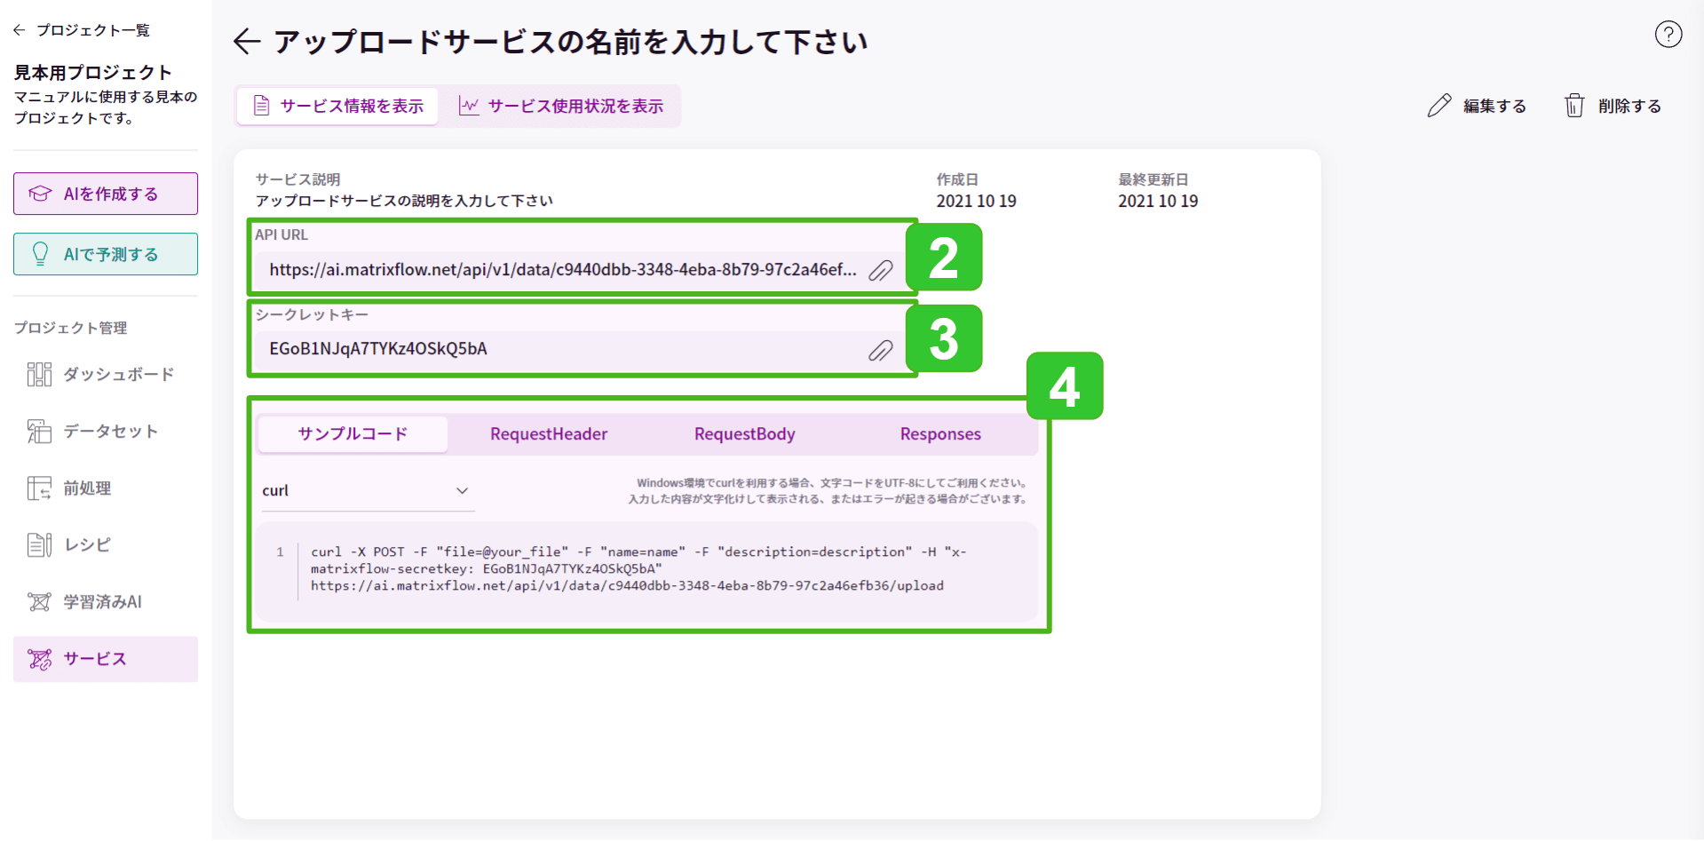
Task: Click the AIで予測する button
Action: tap(106, 254)
